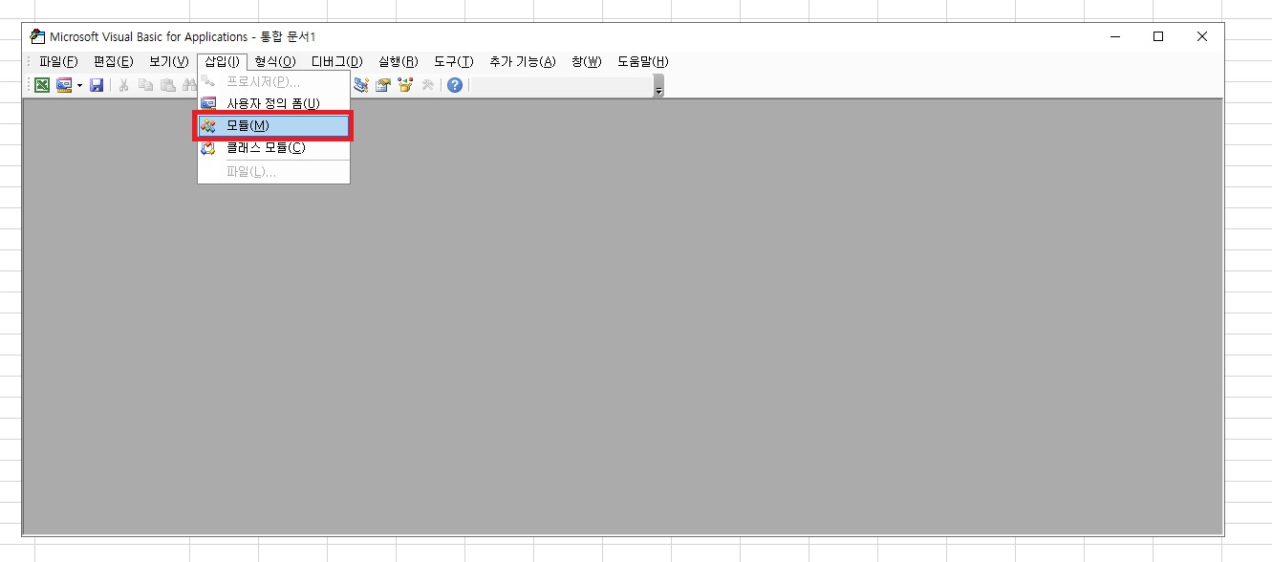The image size is (1272, 562).
Task: Open the Properties Window icon
Action: 383,85
